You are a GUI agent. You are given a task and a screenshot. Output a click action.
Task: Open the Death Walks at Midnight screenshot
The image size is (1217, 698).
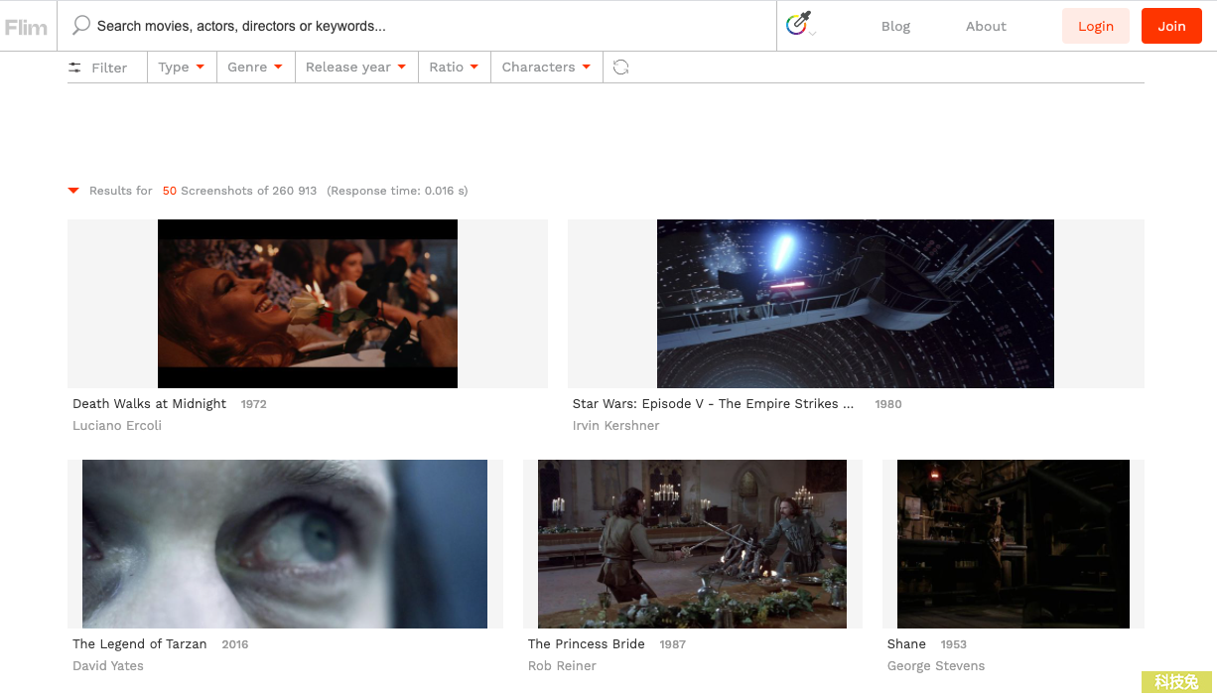(308, 304)
